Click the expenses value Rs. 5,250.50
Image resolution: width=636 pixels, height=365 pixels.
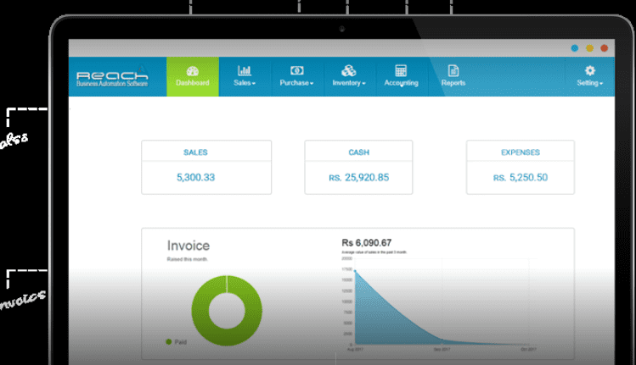(521, 177)
